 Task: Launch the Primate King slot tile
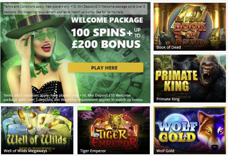[190, 79]
